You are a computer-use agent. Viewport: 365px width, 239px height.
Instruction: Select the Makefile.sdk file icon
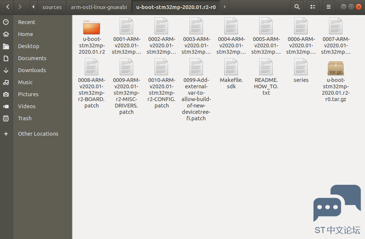click(231, 67)
